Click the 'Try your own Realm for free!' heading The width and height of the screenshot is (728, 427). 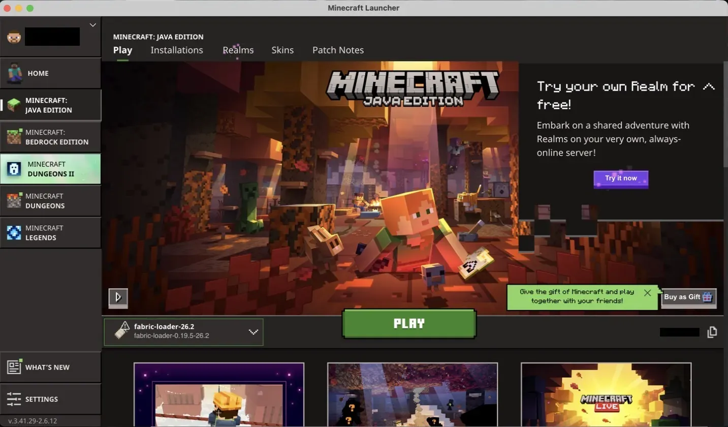(x=616, y=96)
